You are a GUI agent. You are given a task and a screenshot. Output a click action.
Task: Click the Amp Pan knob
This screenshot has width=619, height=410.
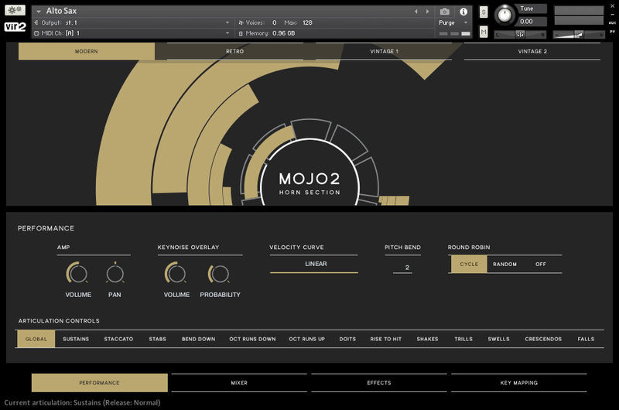point(115,273)
